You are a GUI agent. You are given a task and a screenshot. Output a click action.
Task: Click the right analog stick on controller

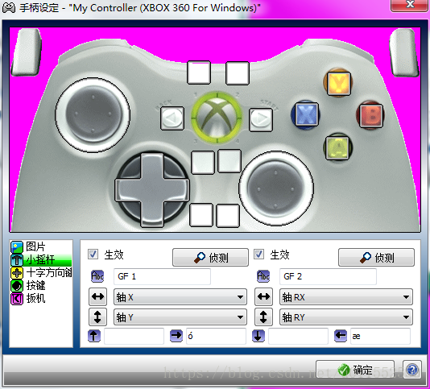click(276, 188)
